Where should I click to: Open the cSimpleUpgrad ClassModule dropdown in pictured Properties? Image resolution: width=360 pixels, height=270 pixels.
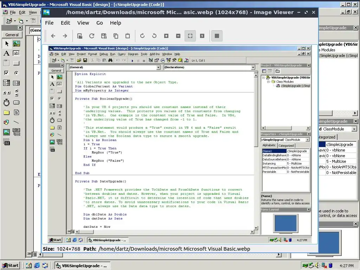tap(308, 140)
